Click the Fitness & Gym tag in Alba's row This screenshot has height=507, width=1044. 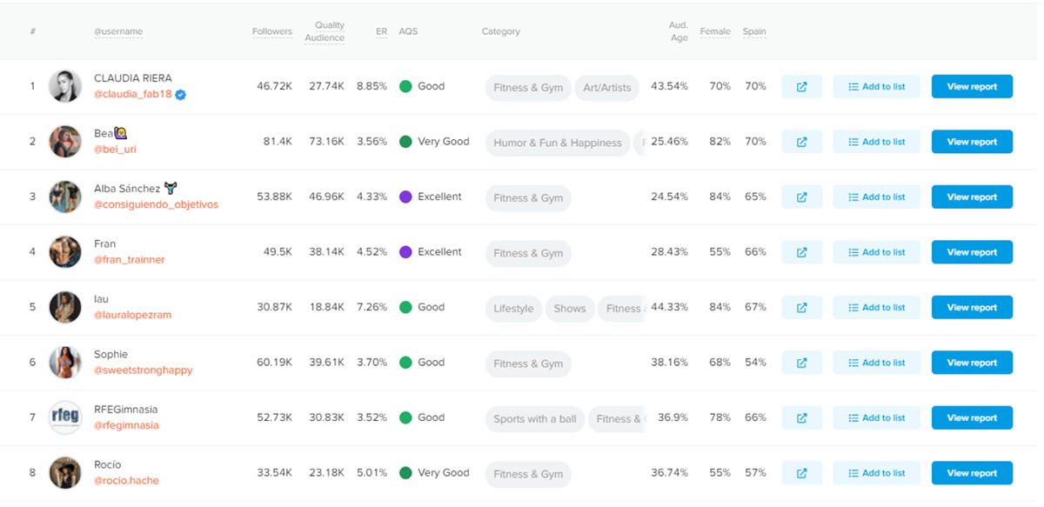[527, 197]
